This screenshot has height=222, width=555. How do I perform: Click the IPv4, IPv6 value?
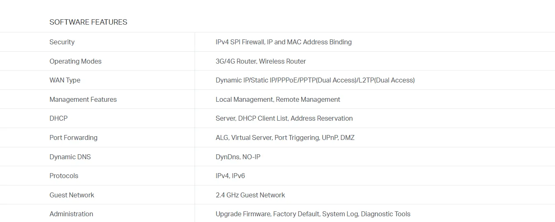[230, 176]
